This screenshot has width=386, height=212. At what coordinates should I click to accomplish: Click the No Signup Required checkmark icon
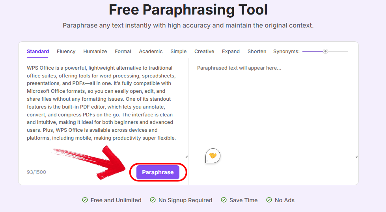(153, 200)
